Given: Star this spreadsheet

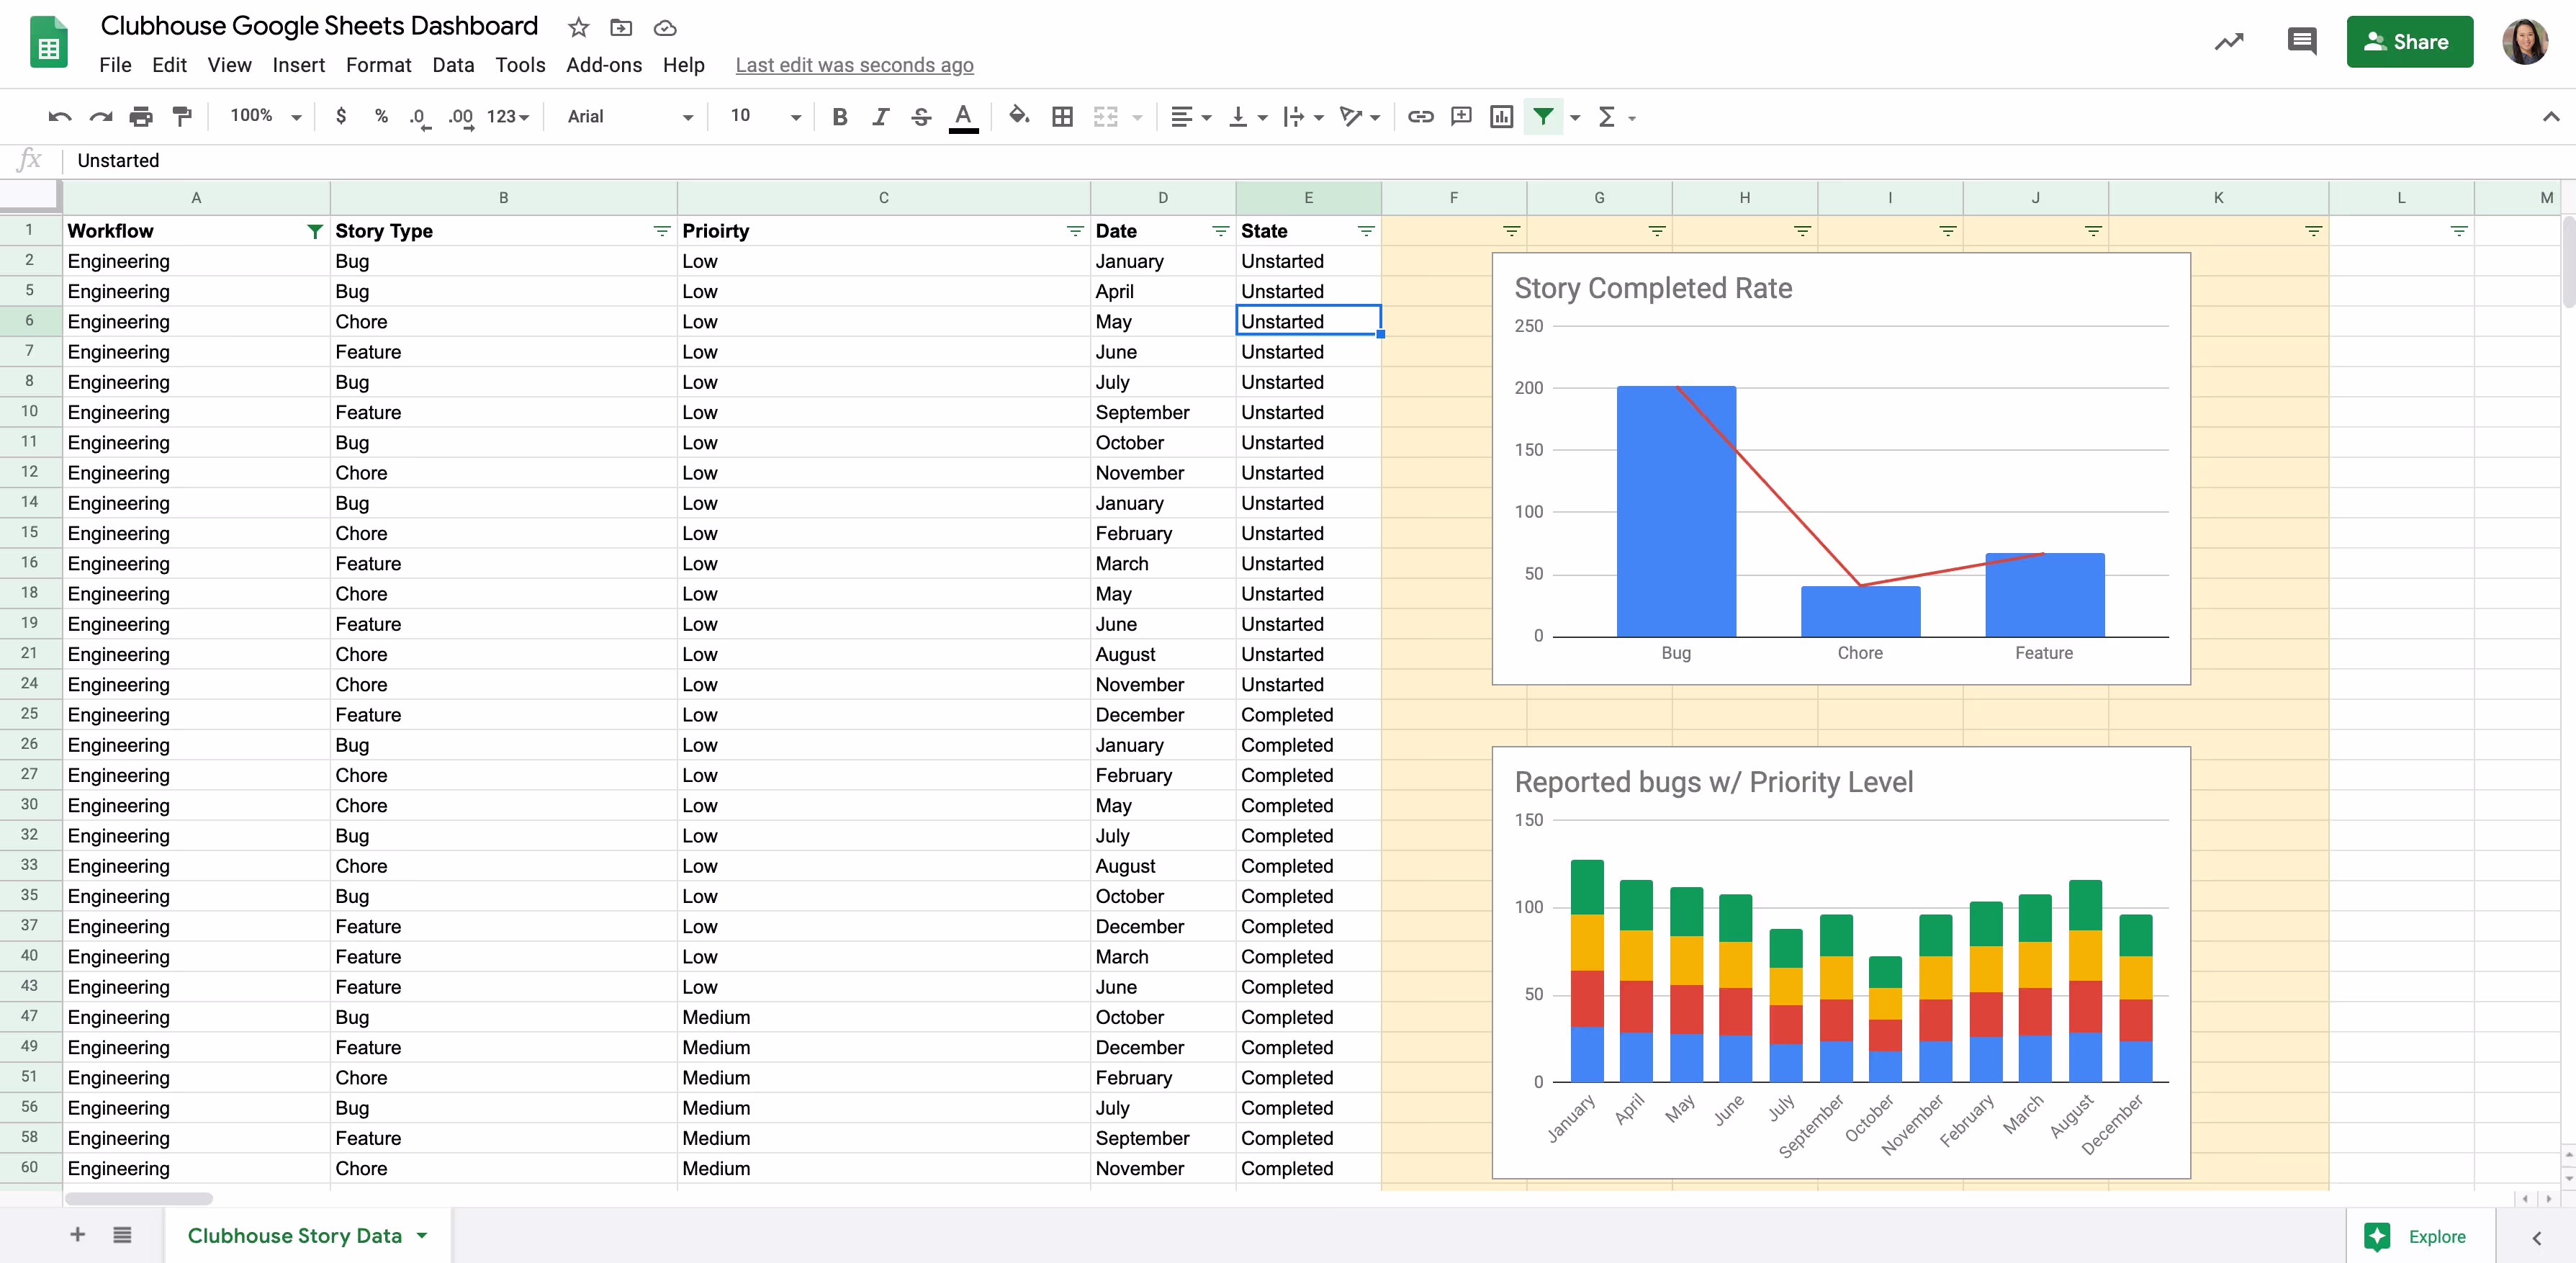Looking at the screenshot, I should click(x=578, y=27).
